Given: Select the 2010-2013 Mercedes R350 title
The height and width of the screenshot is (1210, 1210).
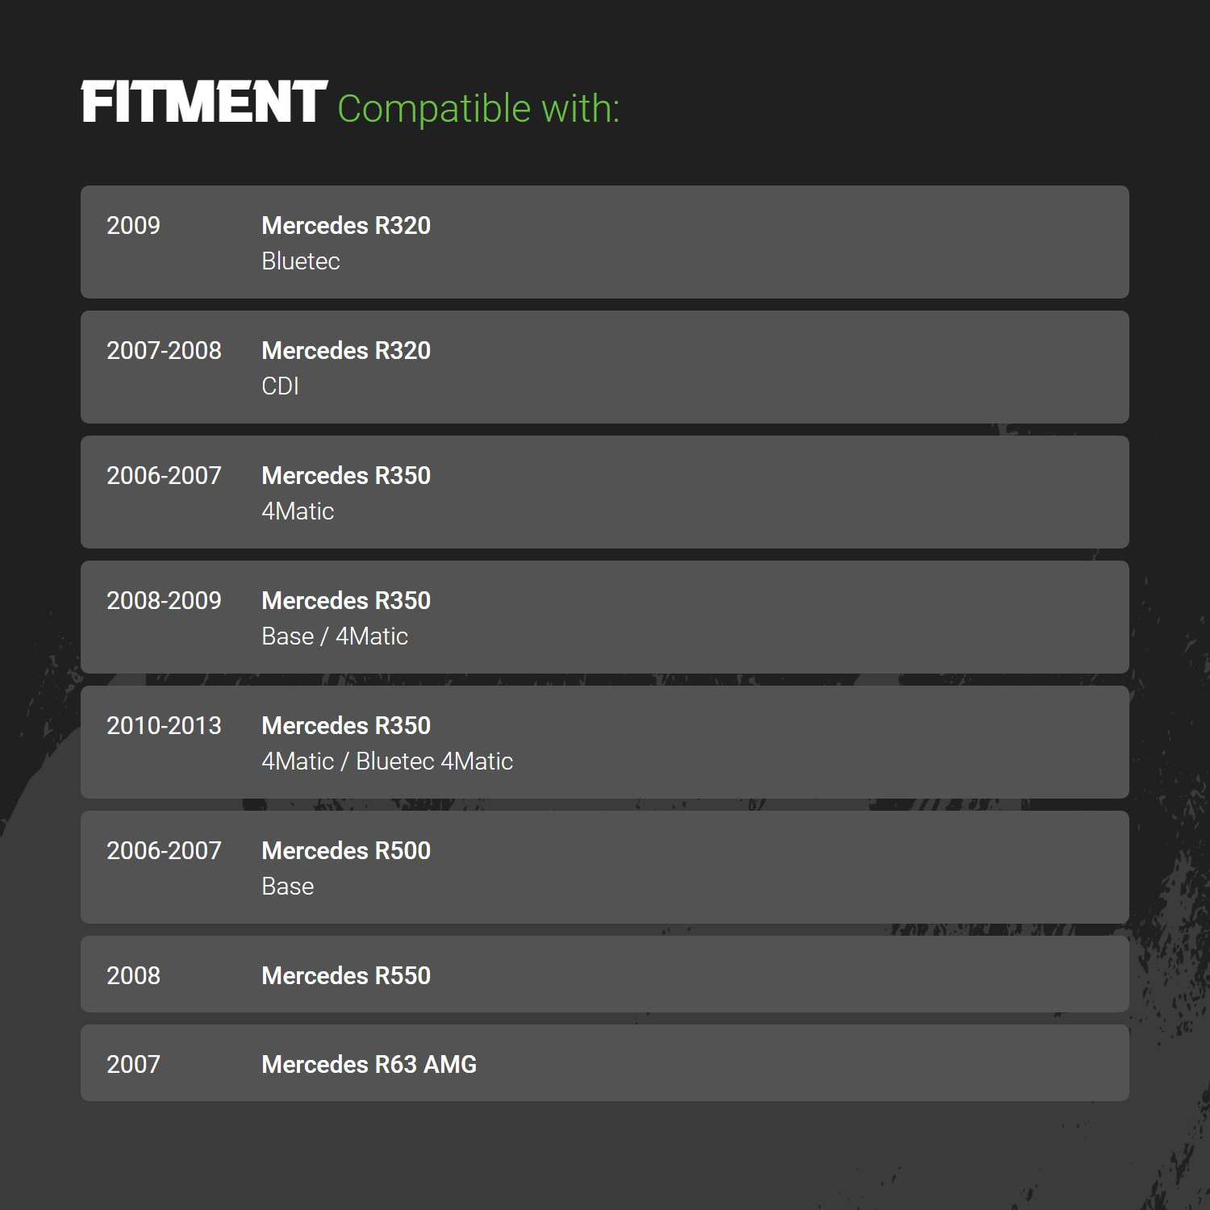Looking at the screenshot, I should tap(346, 726).
